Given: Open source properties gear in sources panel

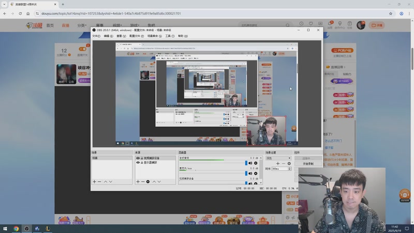Looking at the screenshot, I should pyautogui.click(x=148, y=182).
